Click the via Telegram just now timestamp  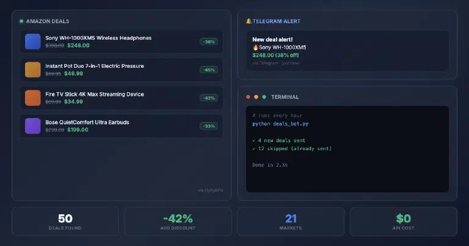point(275,63)
